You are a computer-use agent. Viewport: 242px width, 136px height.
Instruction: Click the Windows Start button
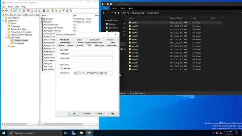click(4, 133)
